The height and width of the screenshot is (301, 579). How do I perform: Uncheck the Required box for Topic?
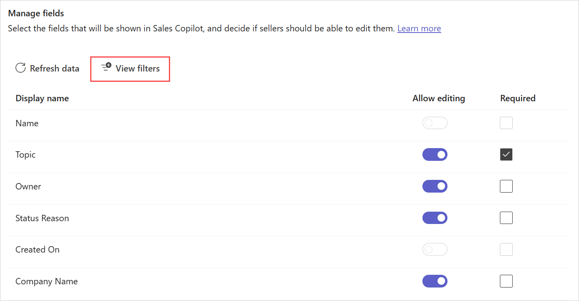506,154
